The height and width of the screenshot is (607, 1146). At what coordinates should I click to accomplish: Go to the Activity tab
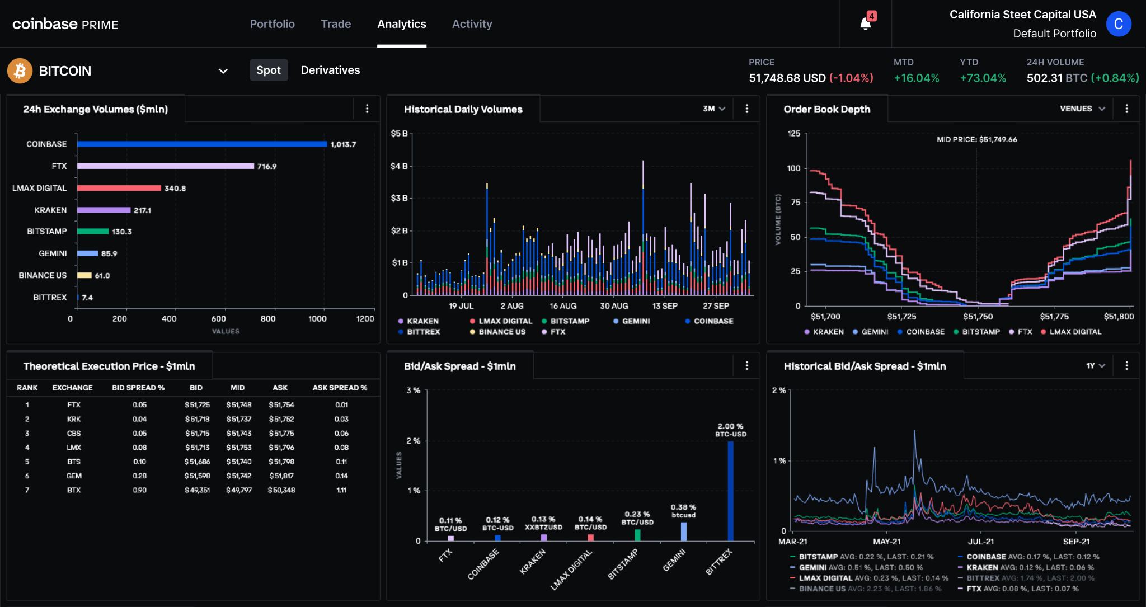tap(472, 24)
